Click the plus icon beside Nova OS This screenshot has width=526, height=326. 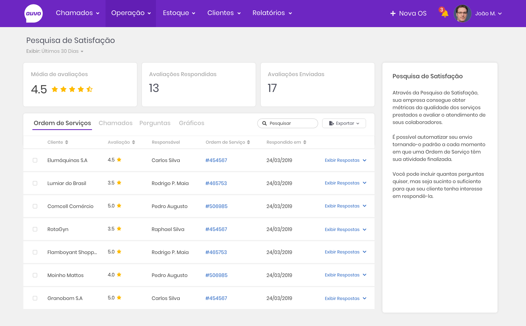pos(393,13)
